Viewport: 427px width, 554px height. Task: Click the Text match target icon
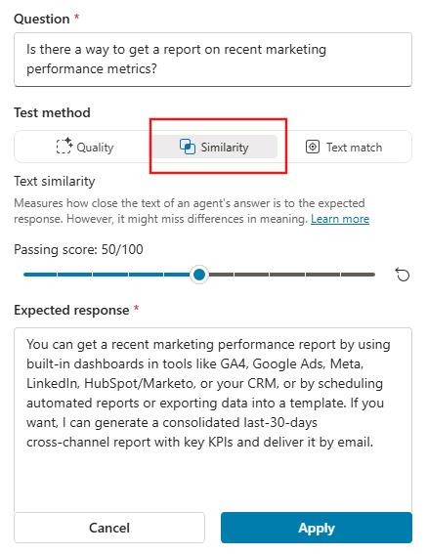click(313, 147)
